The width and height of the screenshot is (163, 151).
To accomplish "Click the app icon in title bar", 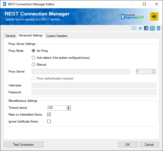I will click(4, 4).
